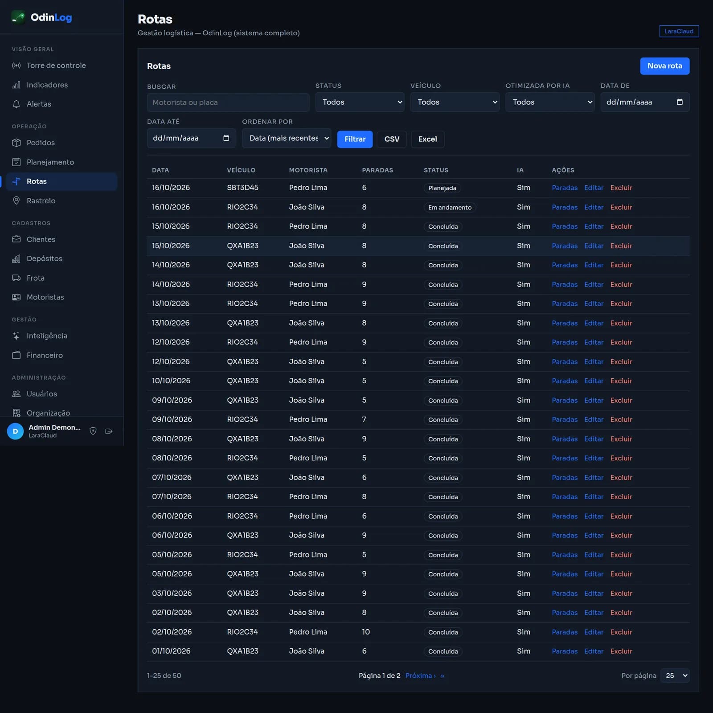Click the Alertas bell icon
713x713 pixels.
point(16,104)
